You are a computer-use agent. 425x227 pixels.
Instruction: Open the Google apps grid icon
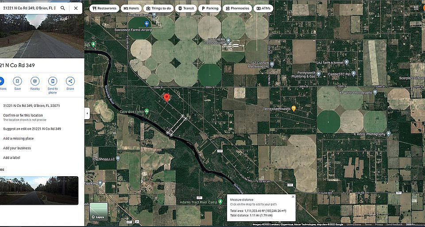[416, 8]
